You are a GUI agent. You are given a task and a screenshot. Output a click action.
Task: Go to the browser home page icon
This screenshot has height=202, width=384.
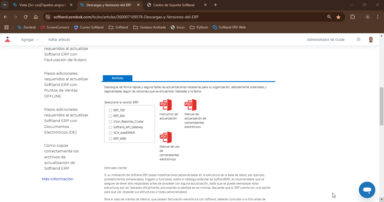(36, 17)
